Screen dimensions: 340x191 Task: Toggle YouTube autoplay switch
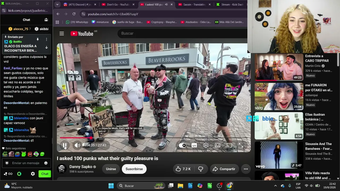point(182,145)
